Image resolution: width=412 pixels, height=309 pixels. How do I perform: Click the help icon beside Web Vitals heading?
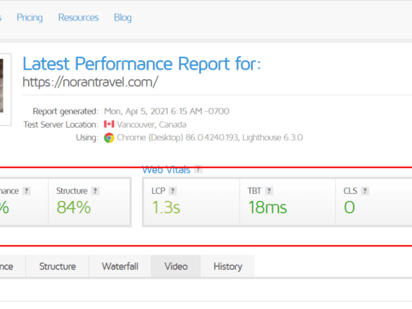(198, 169)
